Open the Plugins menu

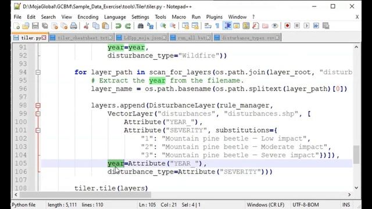pos(214,17)
